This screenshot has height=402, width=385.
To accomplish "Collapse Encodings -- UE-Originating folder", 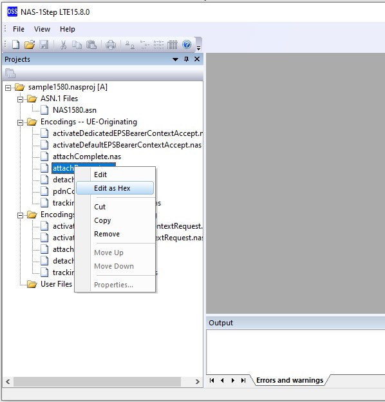I will pyautogui.click(x=20, y=122).
